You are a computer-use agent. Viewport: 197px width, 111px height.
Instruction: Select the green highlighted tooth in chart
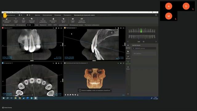coord(141,30)
